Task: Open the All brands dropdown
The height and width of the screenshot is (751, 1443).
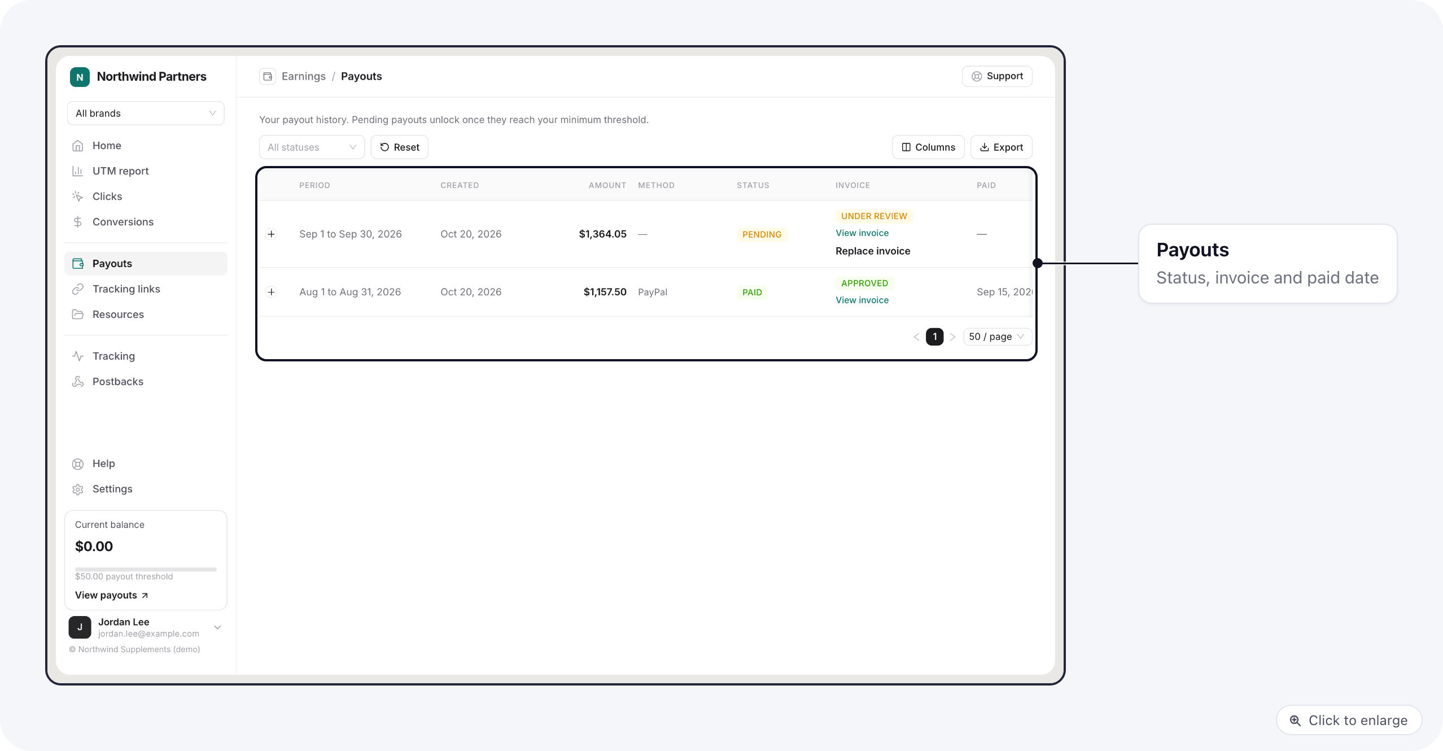Action: [146, 113]
